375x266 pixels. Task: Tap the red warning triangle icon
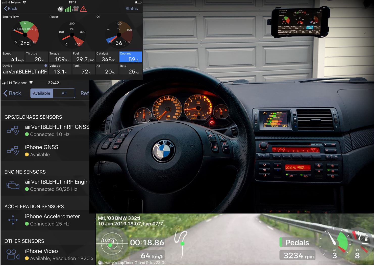[x=83, y=9]
